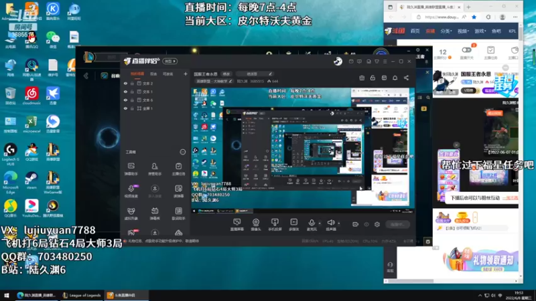Open 鱼吧 in Douyu navigation bar

pyautogui.click(x=496, y=31)
